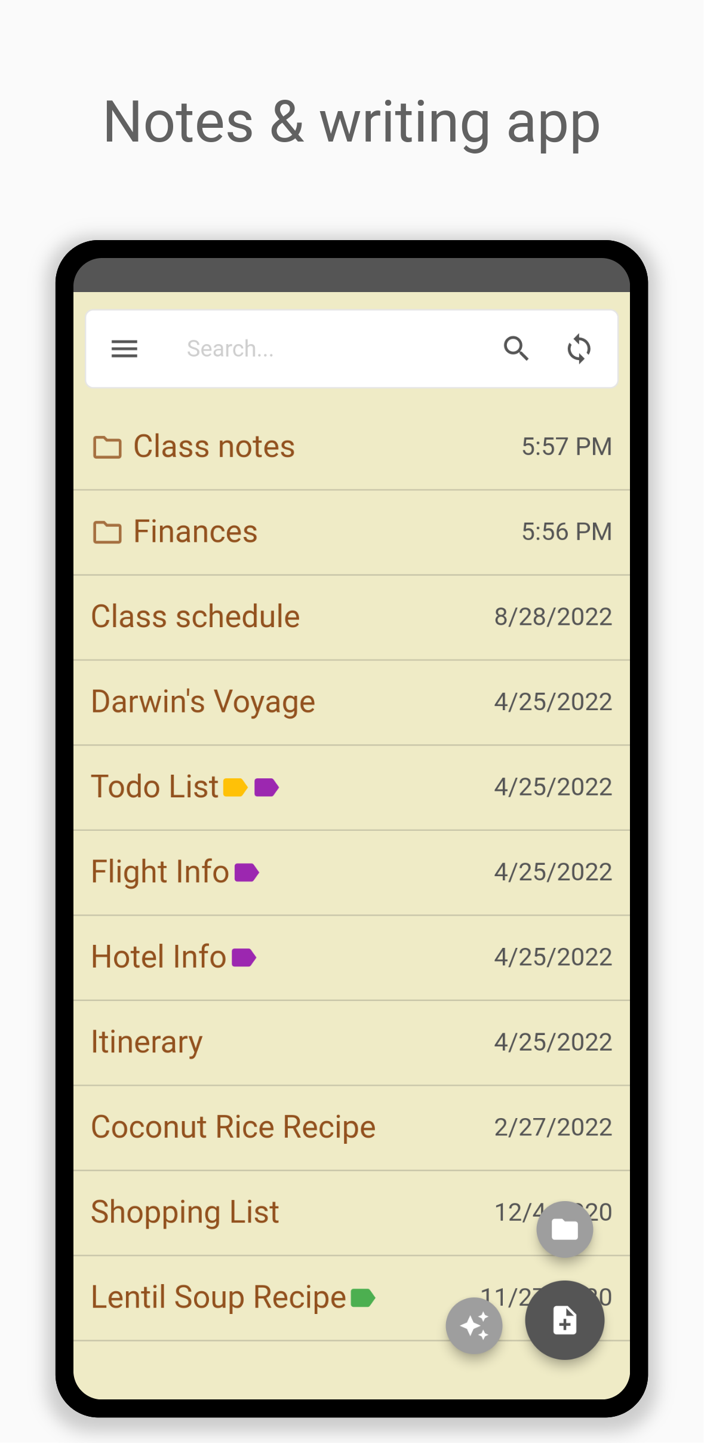704x1443 pixels.
Task: Create a new note with the add-note button
Action: pos(564,1320)
